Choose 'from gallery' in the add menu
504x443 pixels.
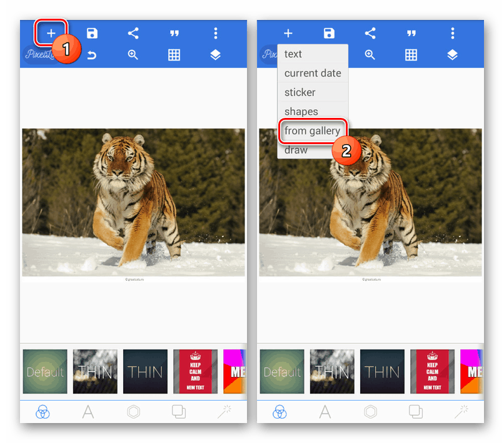[x=313, y=130]
